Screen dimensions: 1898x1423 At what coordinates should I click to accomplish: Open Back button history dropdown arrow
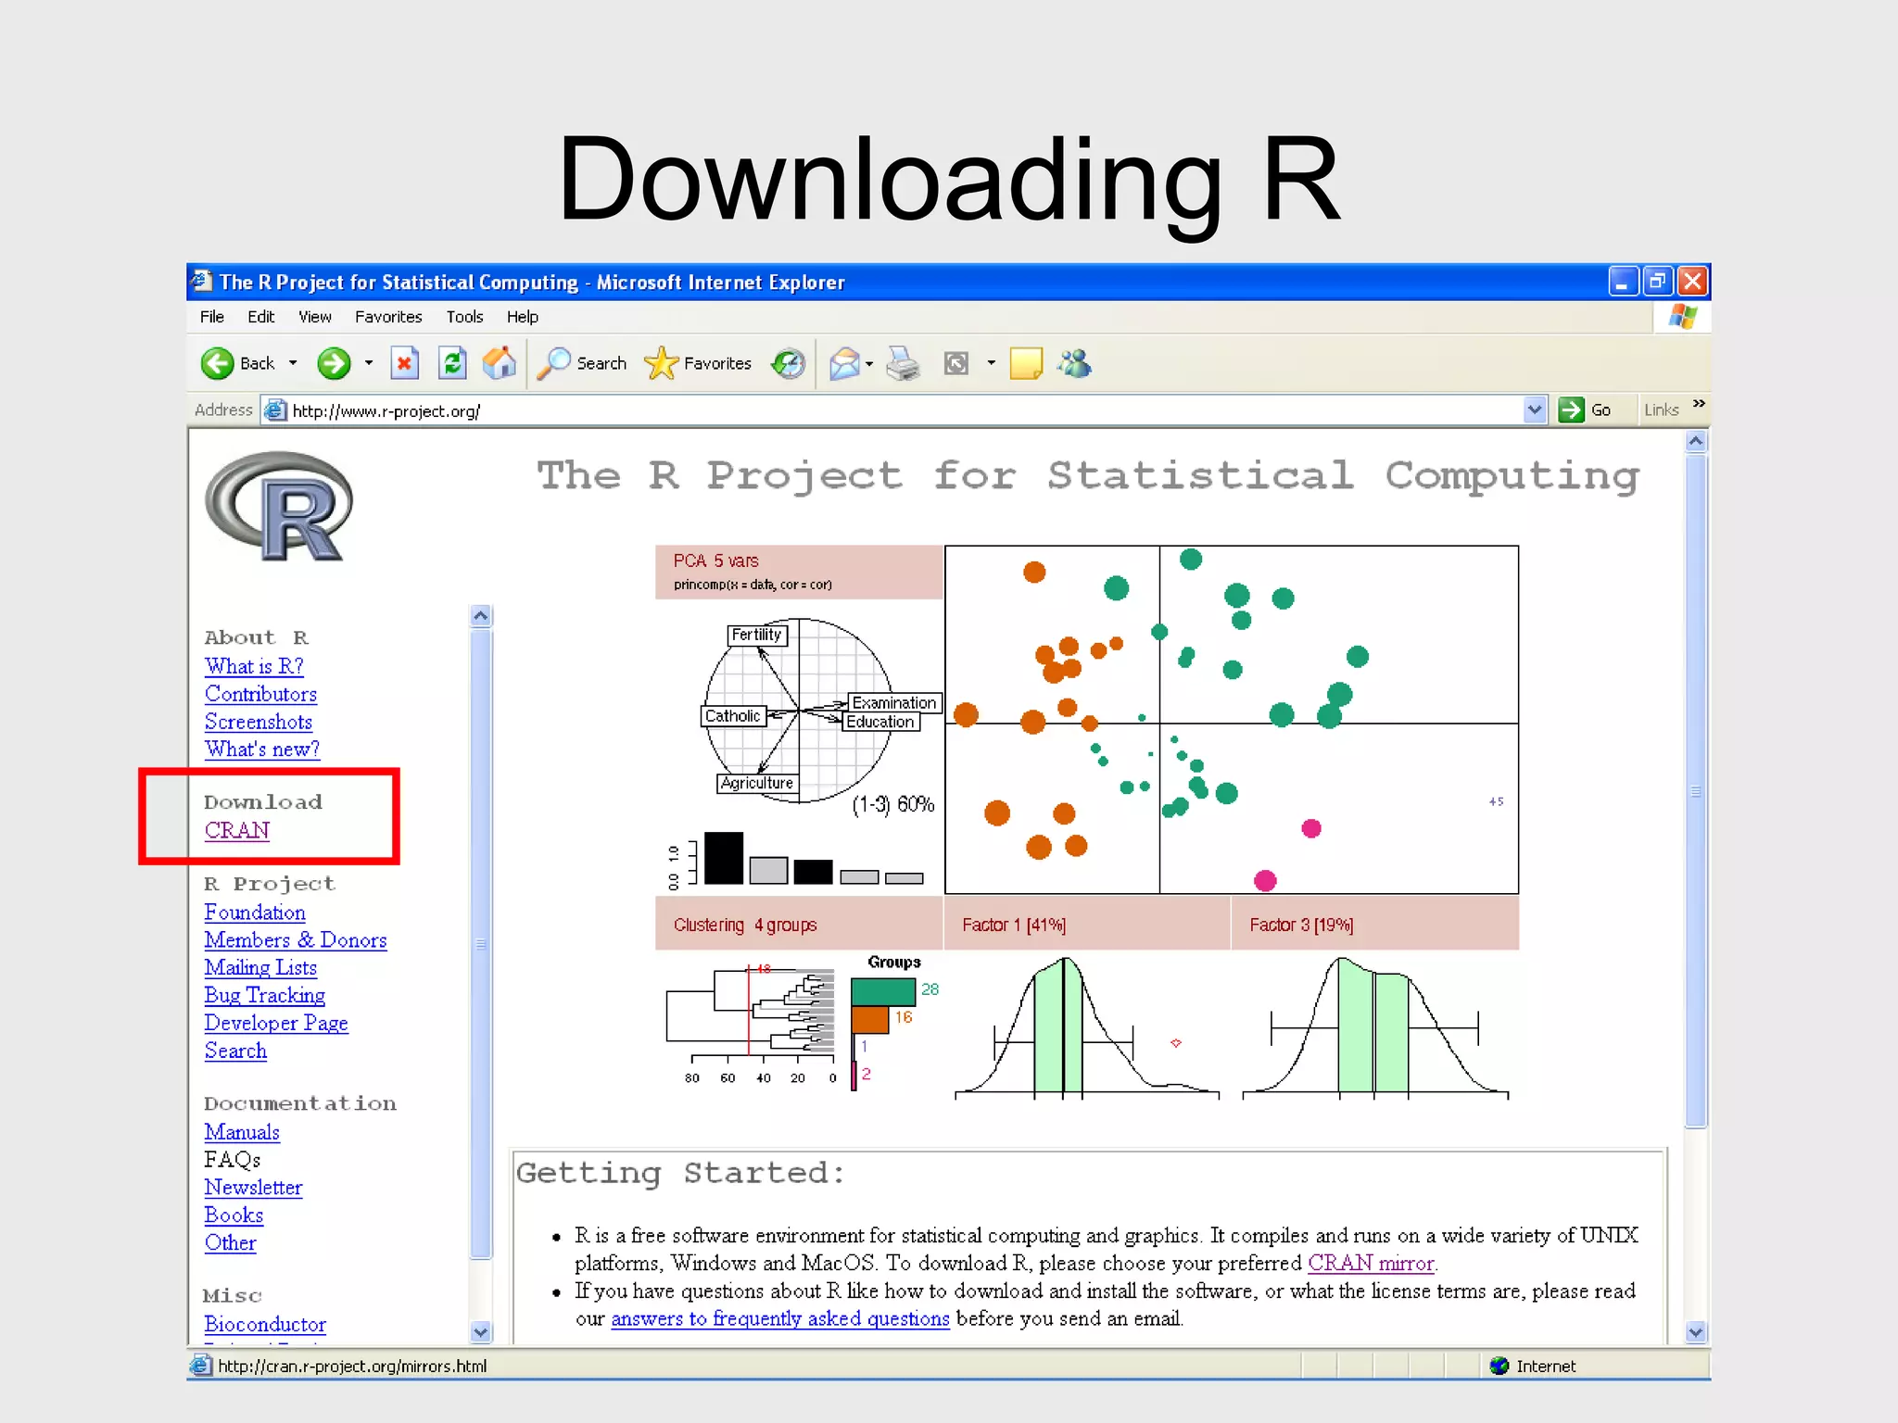pos(293,363)
